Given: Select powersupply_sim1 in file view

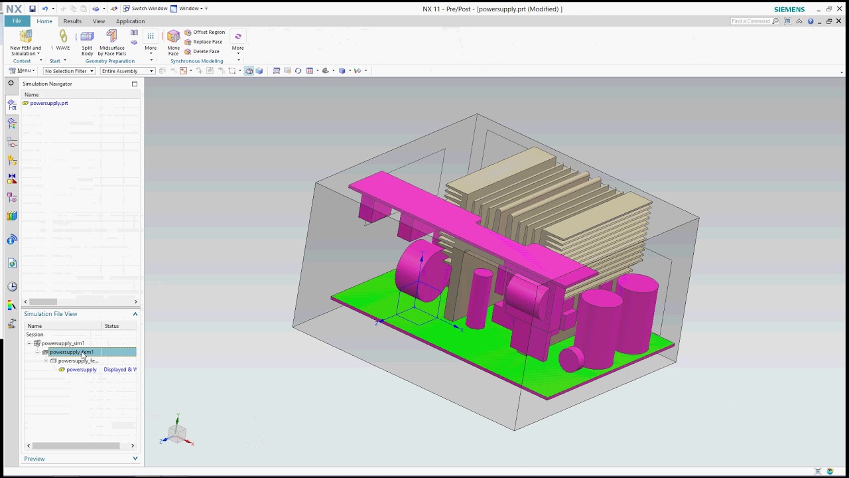Looking at the screenshot, I should pyautogui.click(x=63, y=343).
